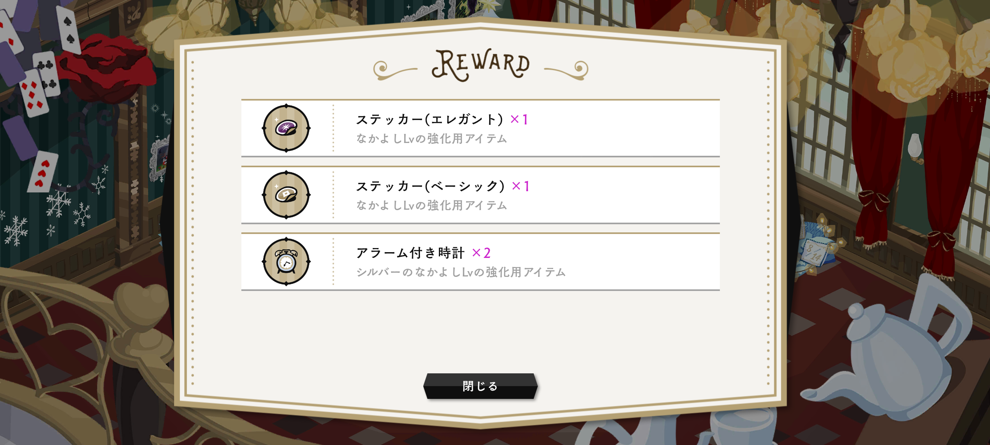Image resolution: width=990 pixels, height=445 pixels.
Task: Click the REWARD title heading
Action: coord(481,65)
